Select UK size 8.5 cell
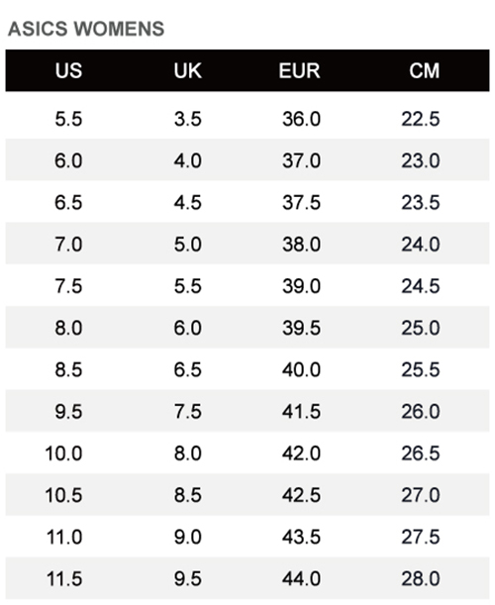 [x=187, y=495]
